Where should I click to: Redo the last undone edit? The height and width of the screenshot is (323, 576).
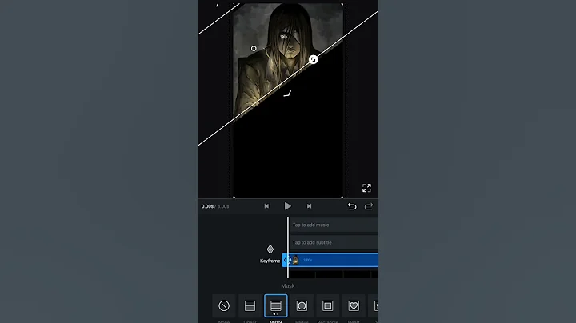369,206
